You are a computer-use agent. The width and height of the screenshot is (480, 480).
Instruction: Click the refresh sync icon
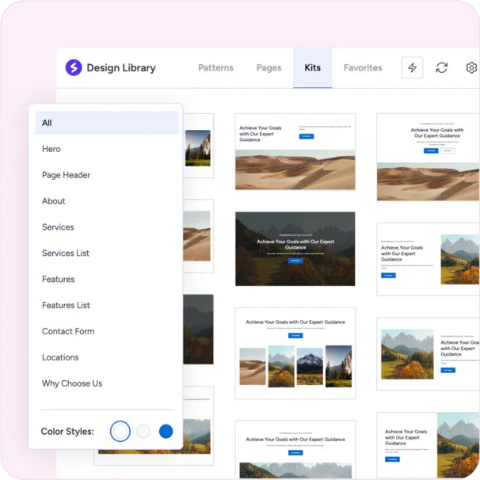442,68
